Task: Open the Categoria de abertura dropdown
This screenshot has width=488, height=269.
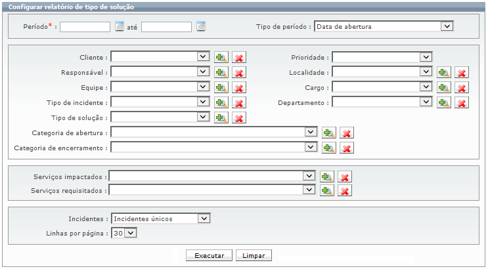Action: (214, 133)
